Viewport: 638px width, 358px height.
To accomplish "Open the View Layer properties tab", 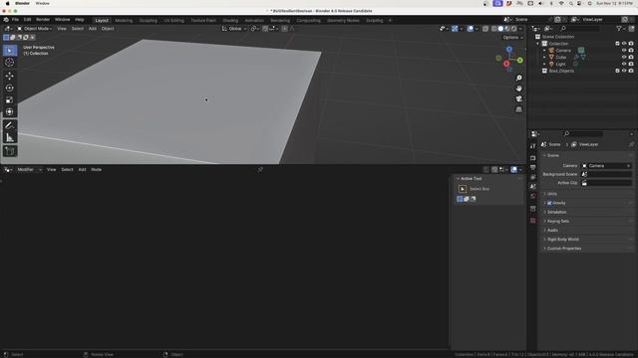I will point(533,177).
